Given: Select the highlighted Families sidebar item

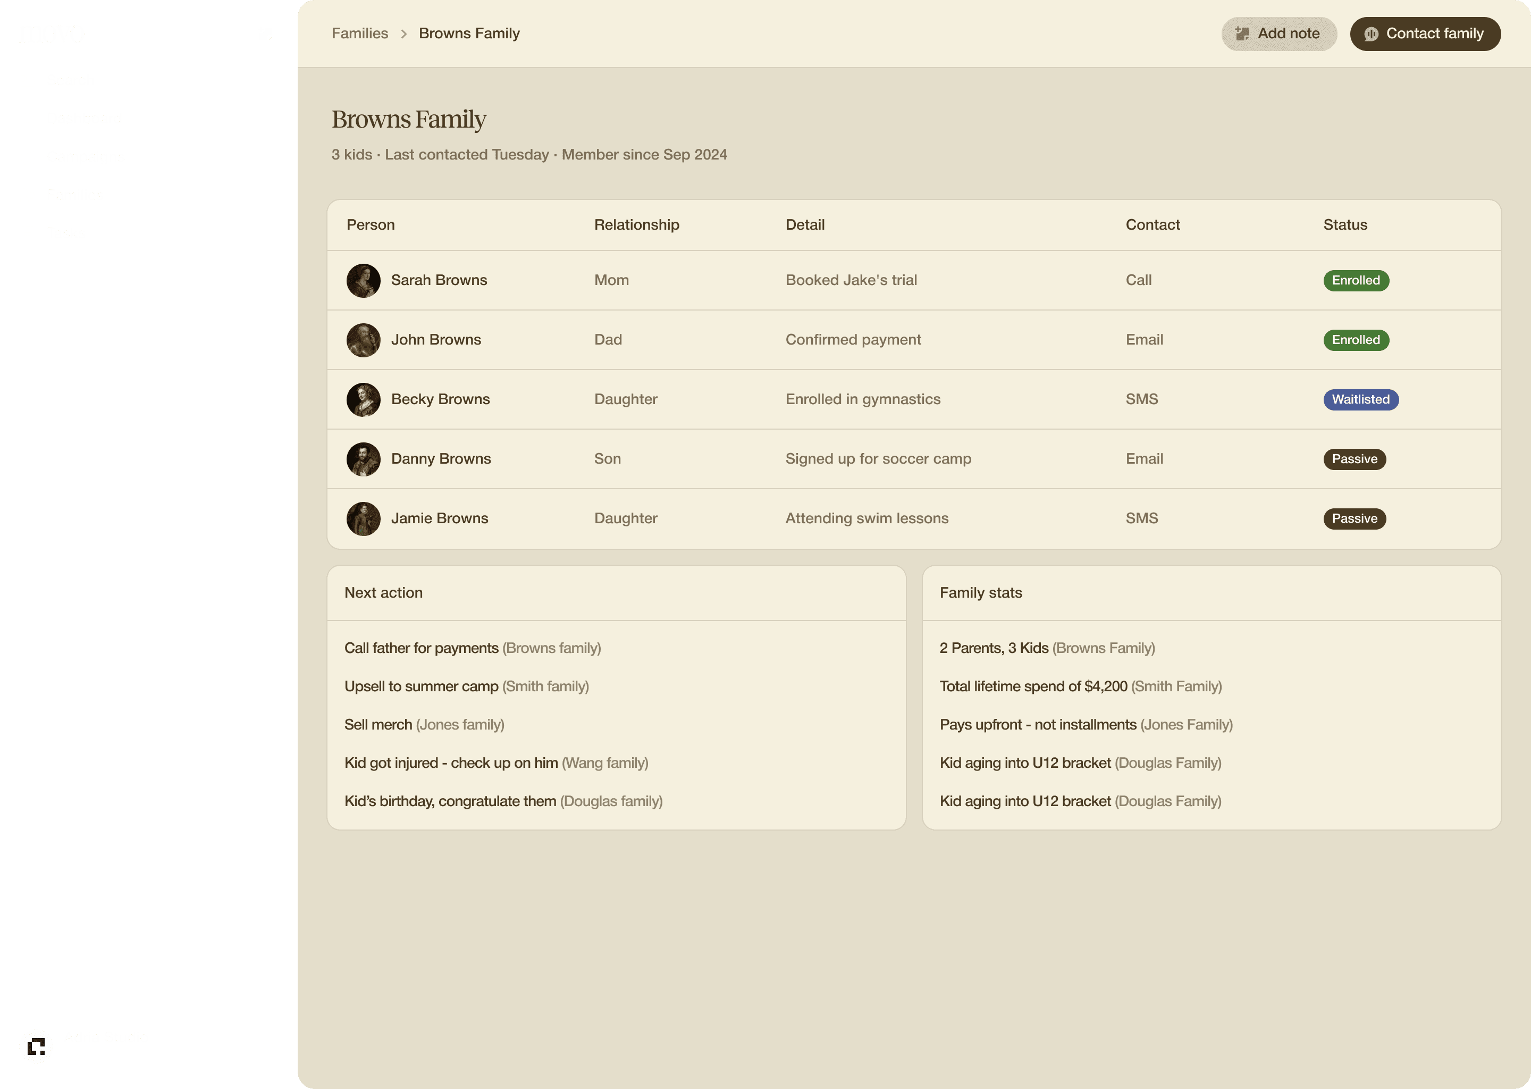Looking at the screenshot, I should click(149, 195).
